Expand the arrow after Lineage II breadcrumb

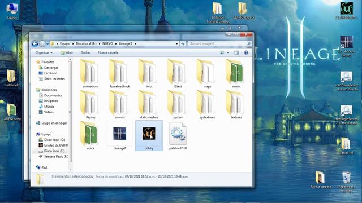pyautogui.click(x=135, y=43)
